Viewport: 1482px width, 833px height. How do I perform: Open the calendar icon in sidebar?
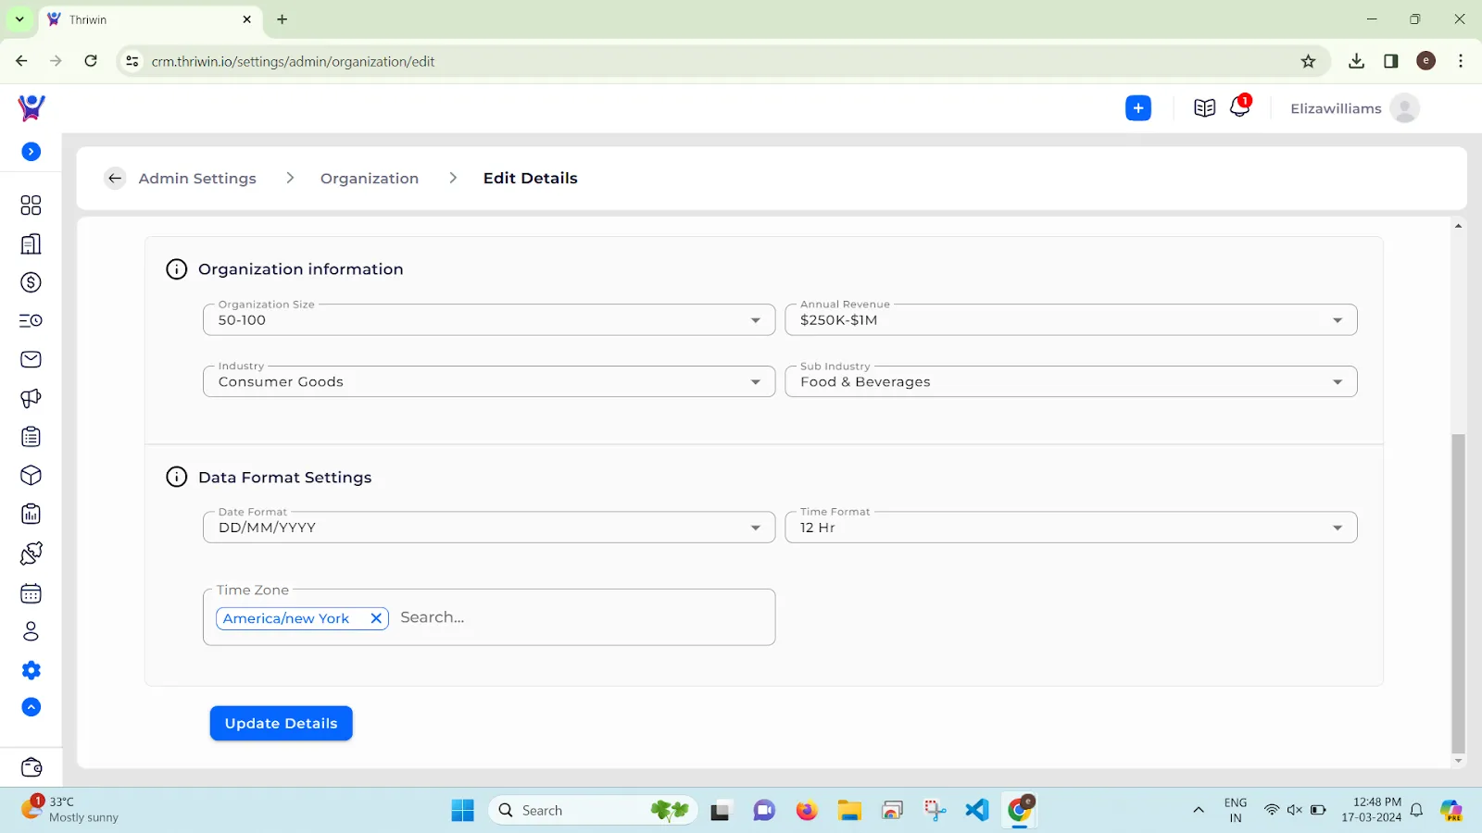(31, 593)
